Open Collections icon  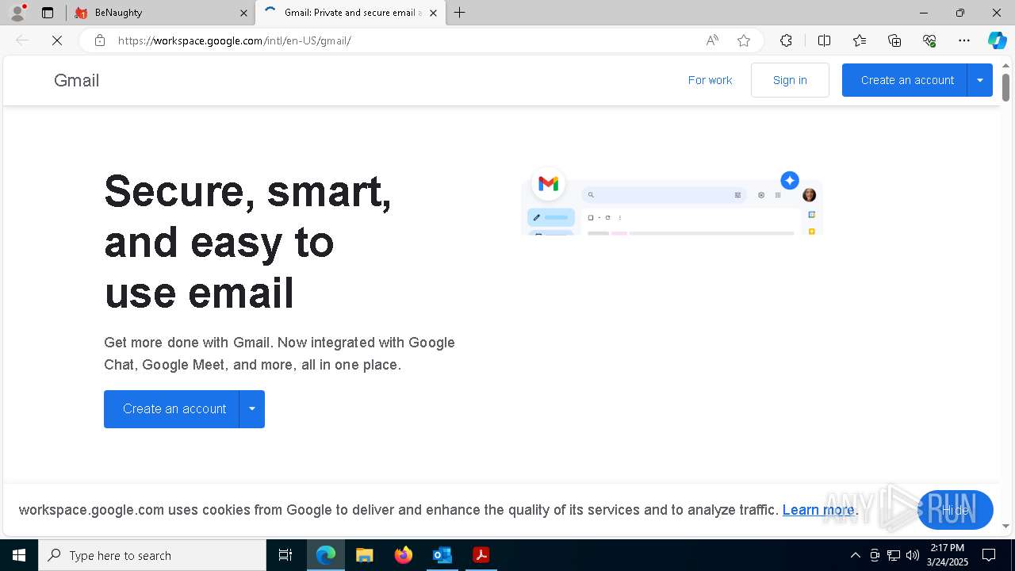click(894, 40)
